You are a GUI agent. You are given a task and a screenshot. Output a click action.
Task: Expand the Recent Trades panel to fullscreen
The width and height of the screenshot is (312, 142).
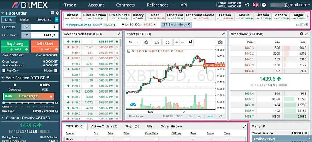tap(119, 34)
